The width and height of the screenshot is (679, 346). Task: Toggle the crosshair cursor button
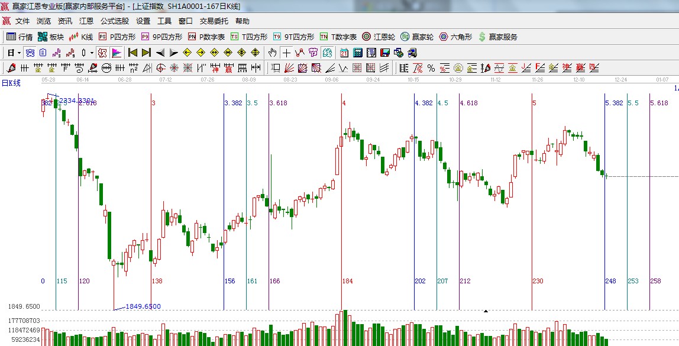click(x=286, y=53)
